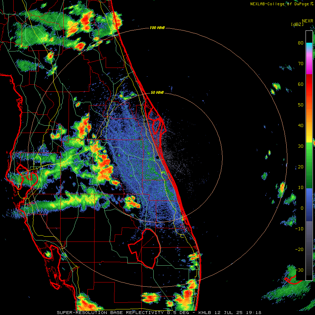
Task: Click the 100 NMI range ring label
Action: pyautogui.click(x=157, y=28)
